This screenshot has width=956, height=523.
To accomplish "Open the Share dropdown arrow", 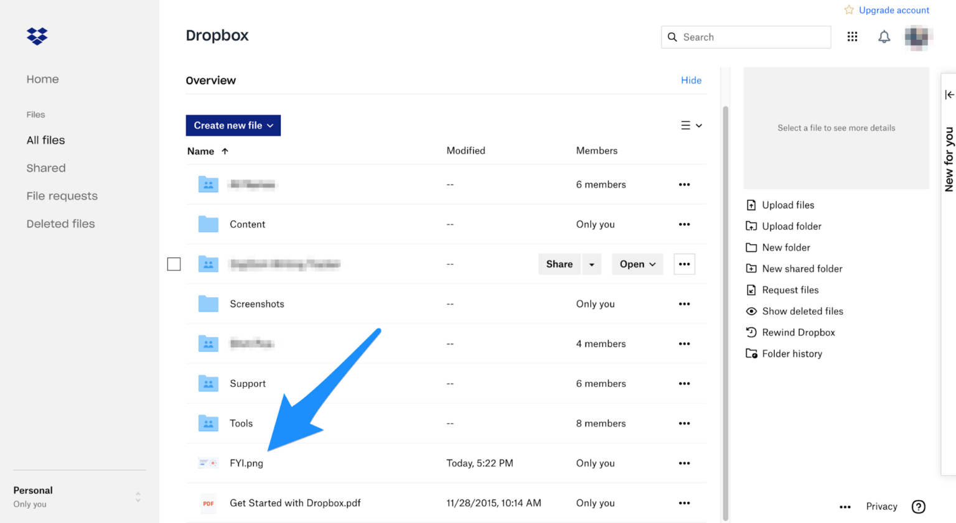I will (591, 264).
